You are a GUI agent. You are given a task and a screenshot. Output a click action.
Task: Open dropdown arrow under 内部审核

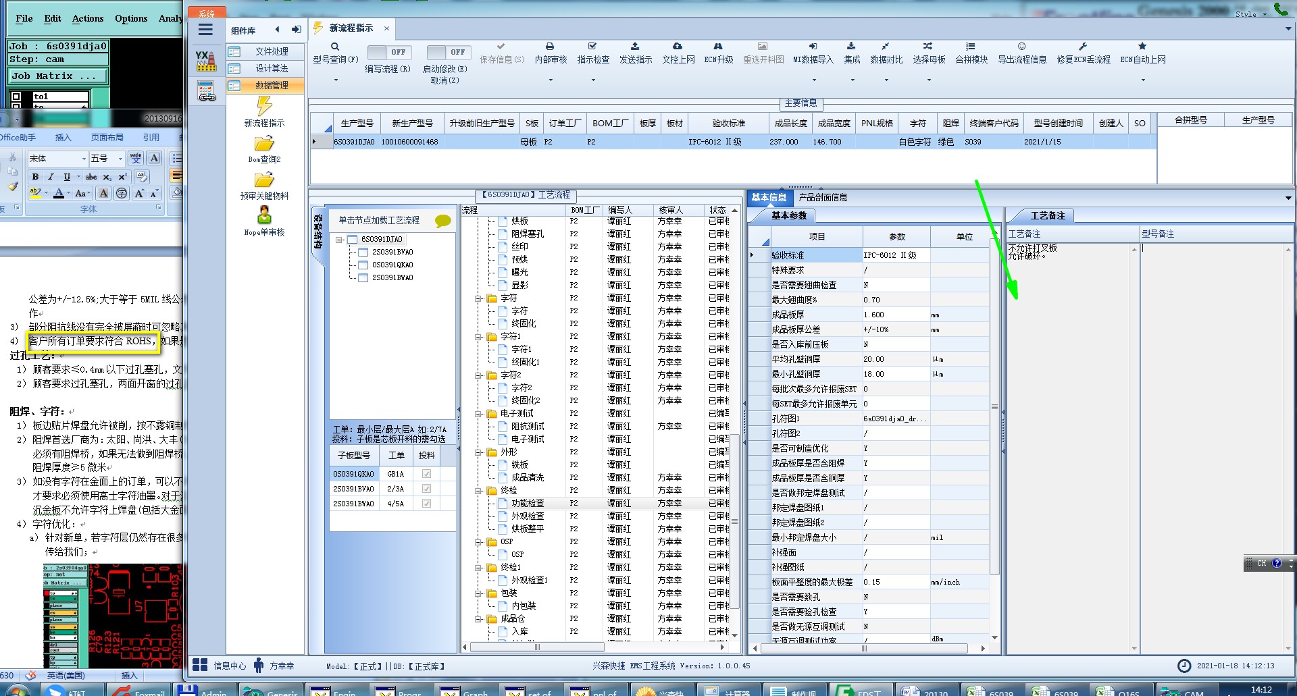[x=551, y=80]
